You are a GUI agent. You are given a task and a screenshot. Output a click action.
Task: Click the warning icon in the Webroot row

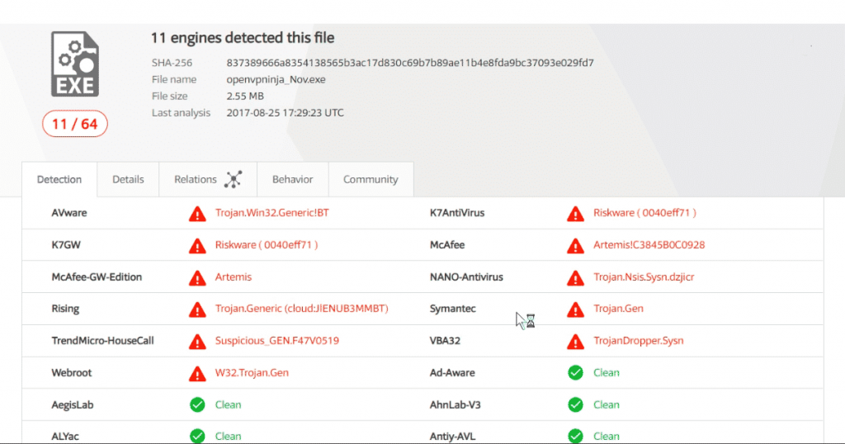click(197, 373)
